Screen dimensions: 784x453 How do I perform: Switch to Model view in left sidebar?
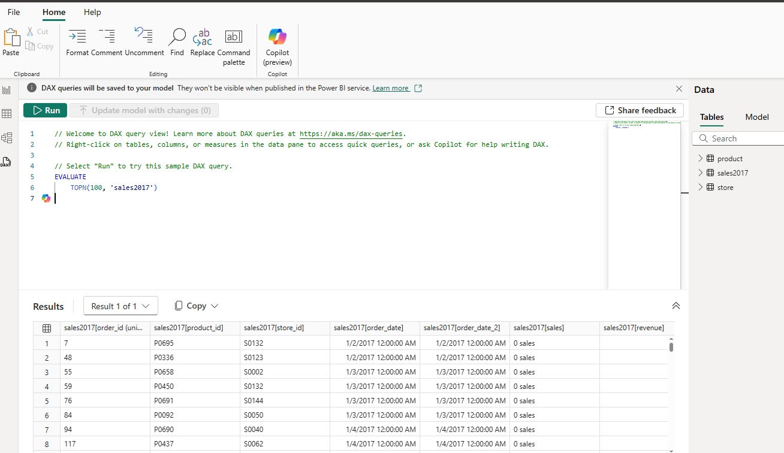[7, 138]
